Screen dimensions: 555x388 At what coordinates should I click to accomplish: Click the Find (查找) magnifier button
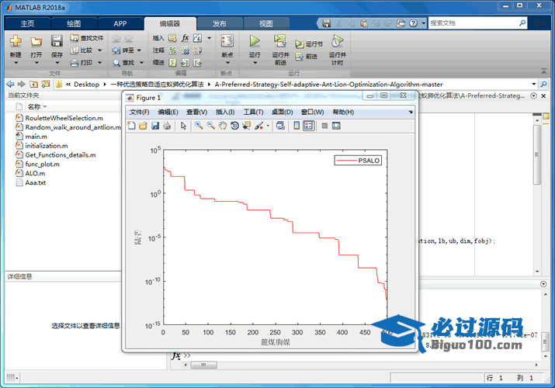coord(124,63)
